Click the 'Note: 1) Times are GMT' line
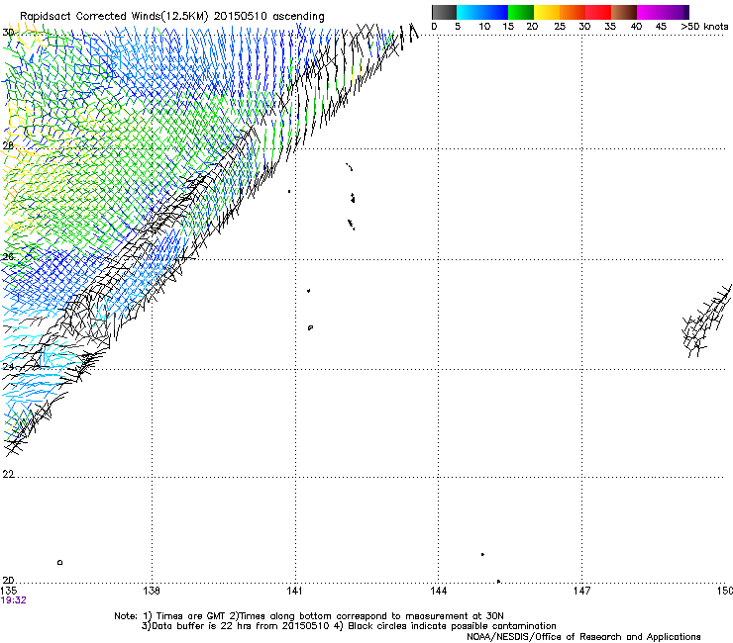This screenshot has height=643, width=733. (x=309, y=616)
